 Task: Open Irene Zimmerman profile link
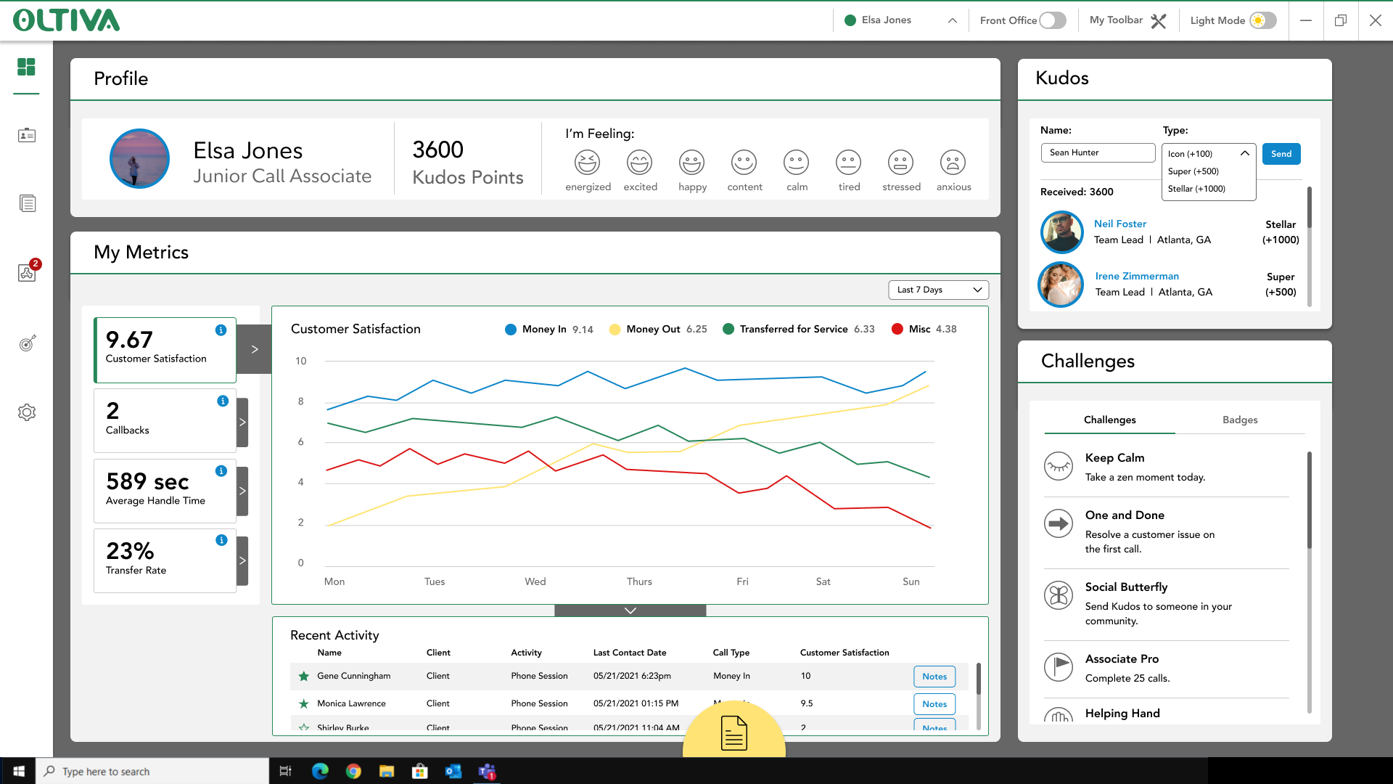coord(1137,276)
